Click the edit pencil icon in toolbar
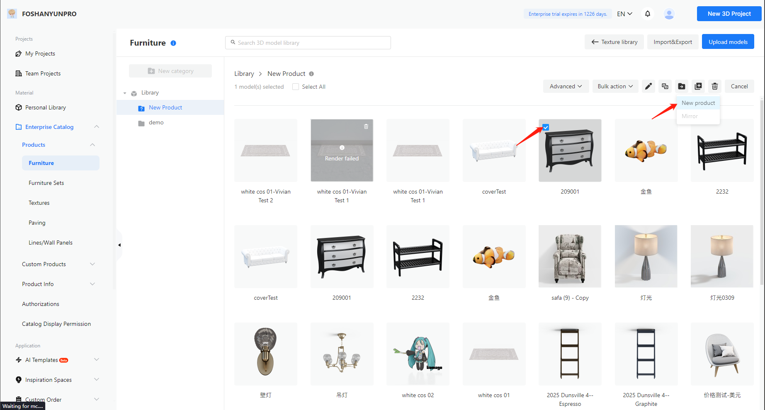The image size is (765, 410). pos(648,86)
